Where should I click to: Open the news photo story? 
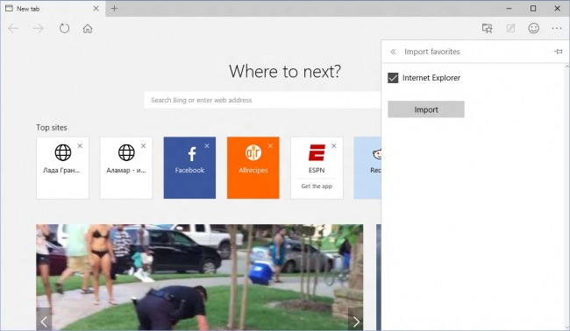coord(200,278)
